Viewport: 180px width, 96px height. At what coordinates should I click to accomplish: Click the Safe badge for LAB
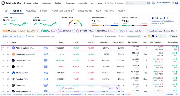pos(175,66)
